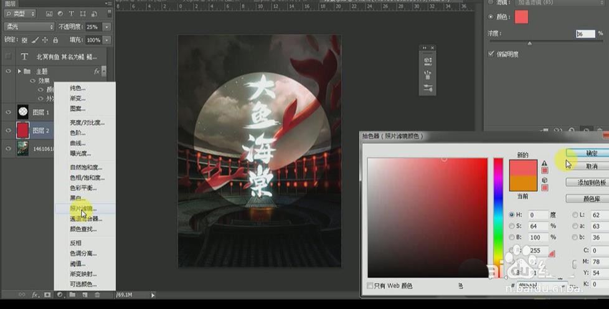Screen dimensions: 609x309
Task: Filter layers by shape icon
Action: point(83,14)
